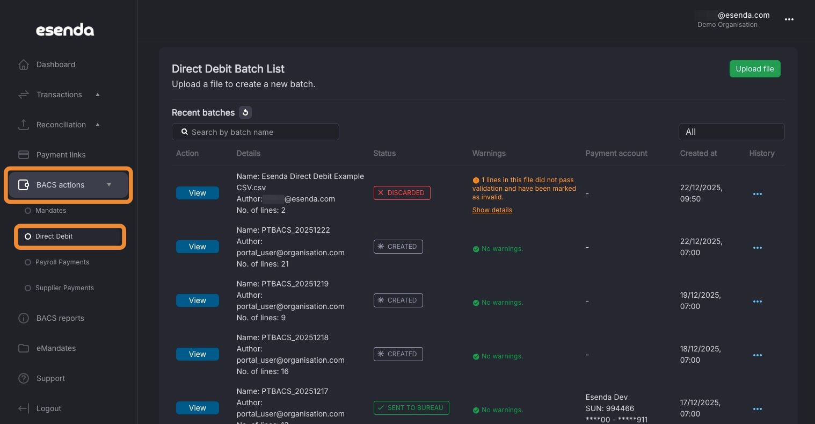Click the Support question mark icon
815x424 pixels.
pyautogui.click(x=24, y=378)
